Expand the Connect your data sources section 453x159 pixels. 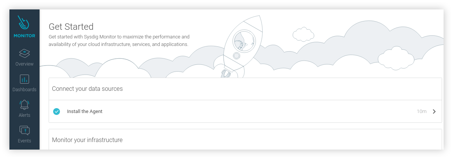click(87, 89)
